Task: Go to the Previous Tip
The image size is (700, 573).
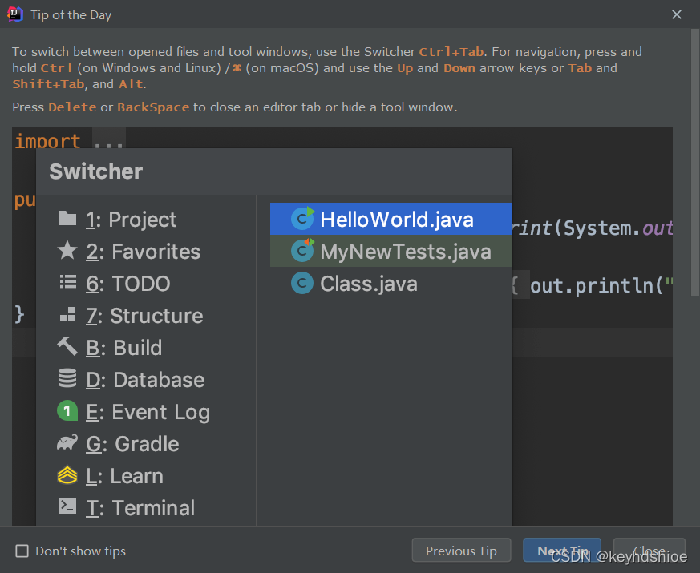Action: [461, 551]
